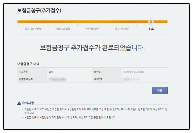Screen dimensions: 193x133
Task: Click the blurred account number value
Action: click(x=131, y=79)
